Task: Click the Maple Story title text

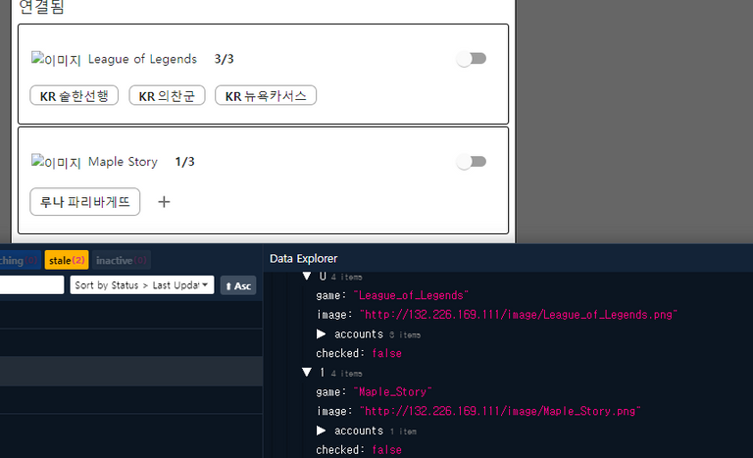Action: point(123,162)
